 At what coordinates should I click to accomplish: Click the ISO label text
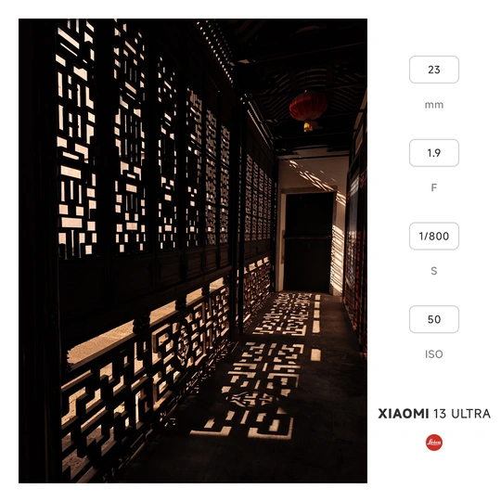click(434, 354)
